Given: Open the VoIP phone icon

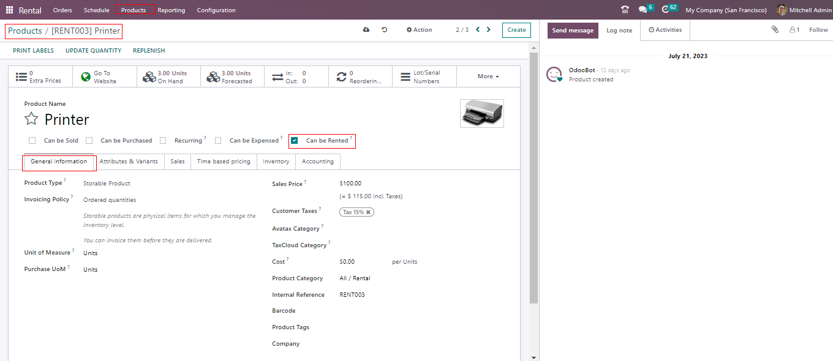Looking at the screenshot, I should click(625, 10).
